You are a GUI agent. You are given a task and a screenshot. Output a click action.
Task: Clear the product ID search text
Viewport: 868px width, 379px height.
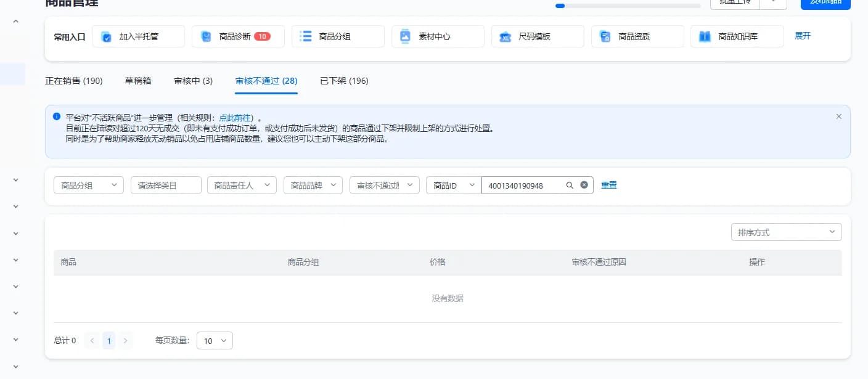[x=584, y=185]
